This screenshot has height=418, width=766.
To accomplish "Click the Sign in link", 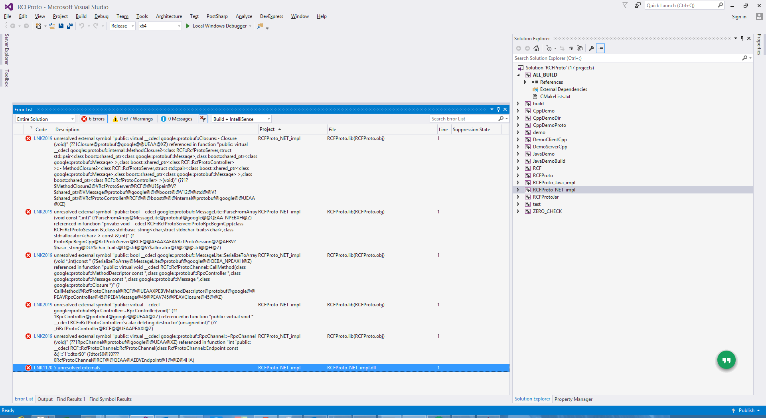I will click(739, 17).
